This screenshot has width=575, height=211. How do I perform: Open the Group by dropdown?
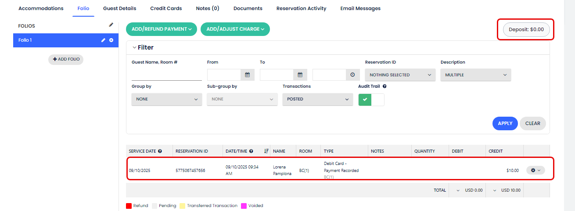pos(166,99)
